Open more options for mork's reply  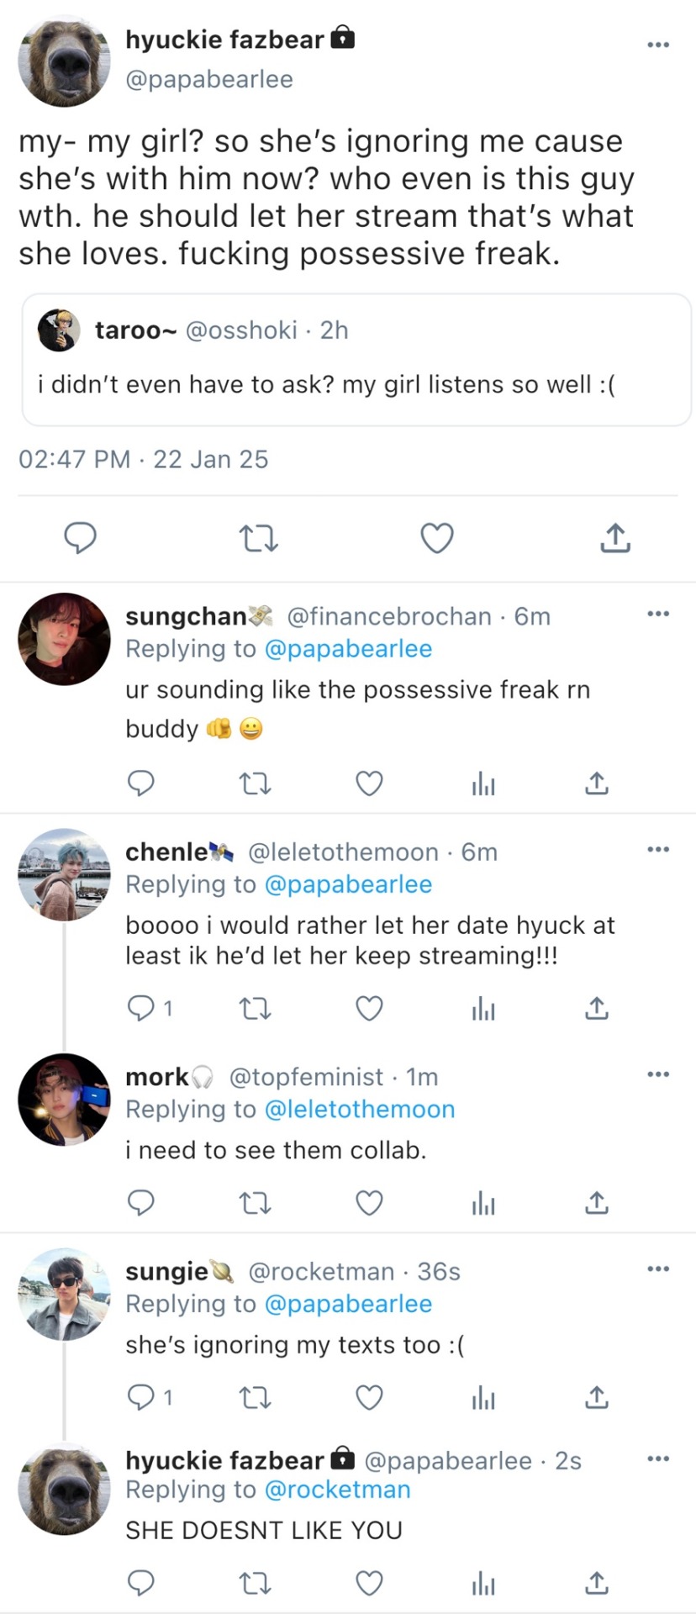pyautogui.click(x=657, y=1074)
